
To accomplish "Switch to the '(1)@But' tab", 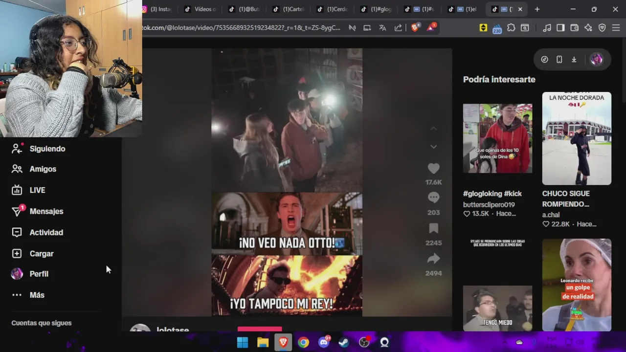I will [245, 9].
